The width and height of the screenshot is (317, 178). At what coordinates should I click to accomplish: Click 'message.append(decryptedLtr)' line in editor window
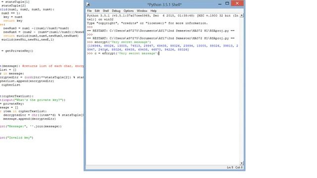[30, 119]
